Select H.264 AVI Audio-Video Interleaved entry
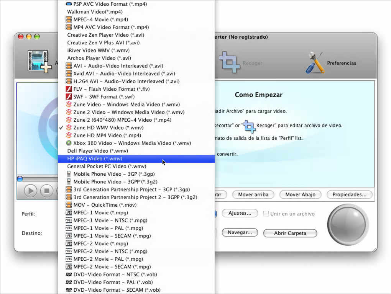The image size is (391, 294). 136,81
